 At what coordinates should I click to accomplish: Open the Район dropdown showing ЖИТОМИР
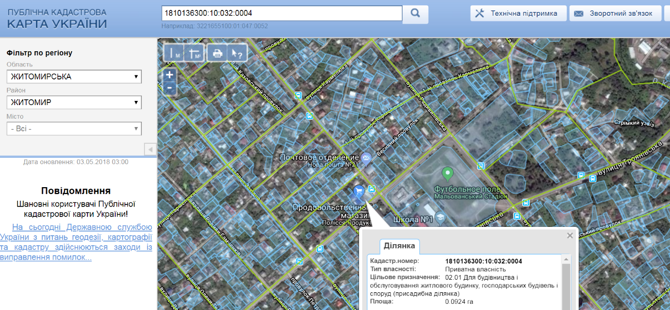(x=74, y=102)
